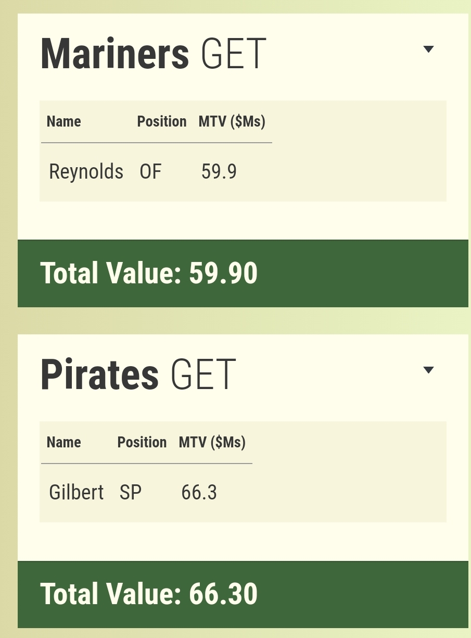Click the SP position cell

[x=131, y=492]
